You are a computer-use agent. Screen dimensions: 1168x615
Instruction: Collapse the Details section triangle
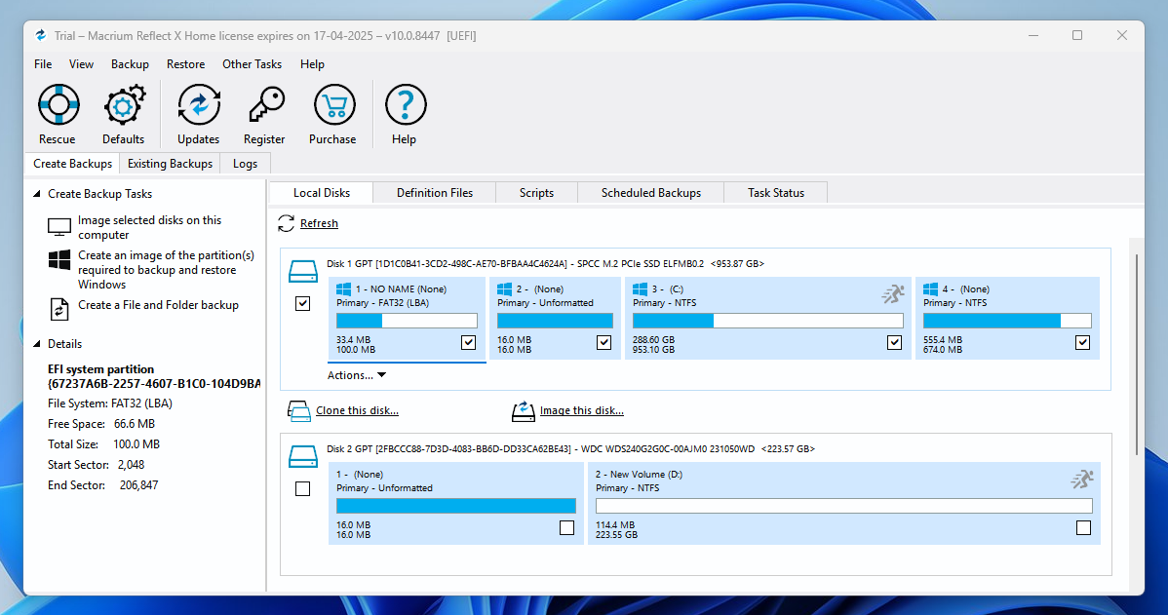pyautogui.click(x=36, y=344)
